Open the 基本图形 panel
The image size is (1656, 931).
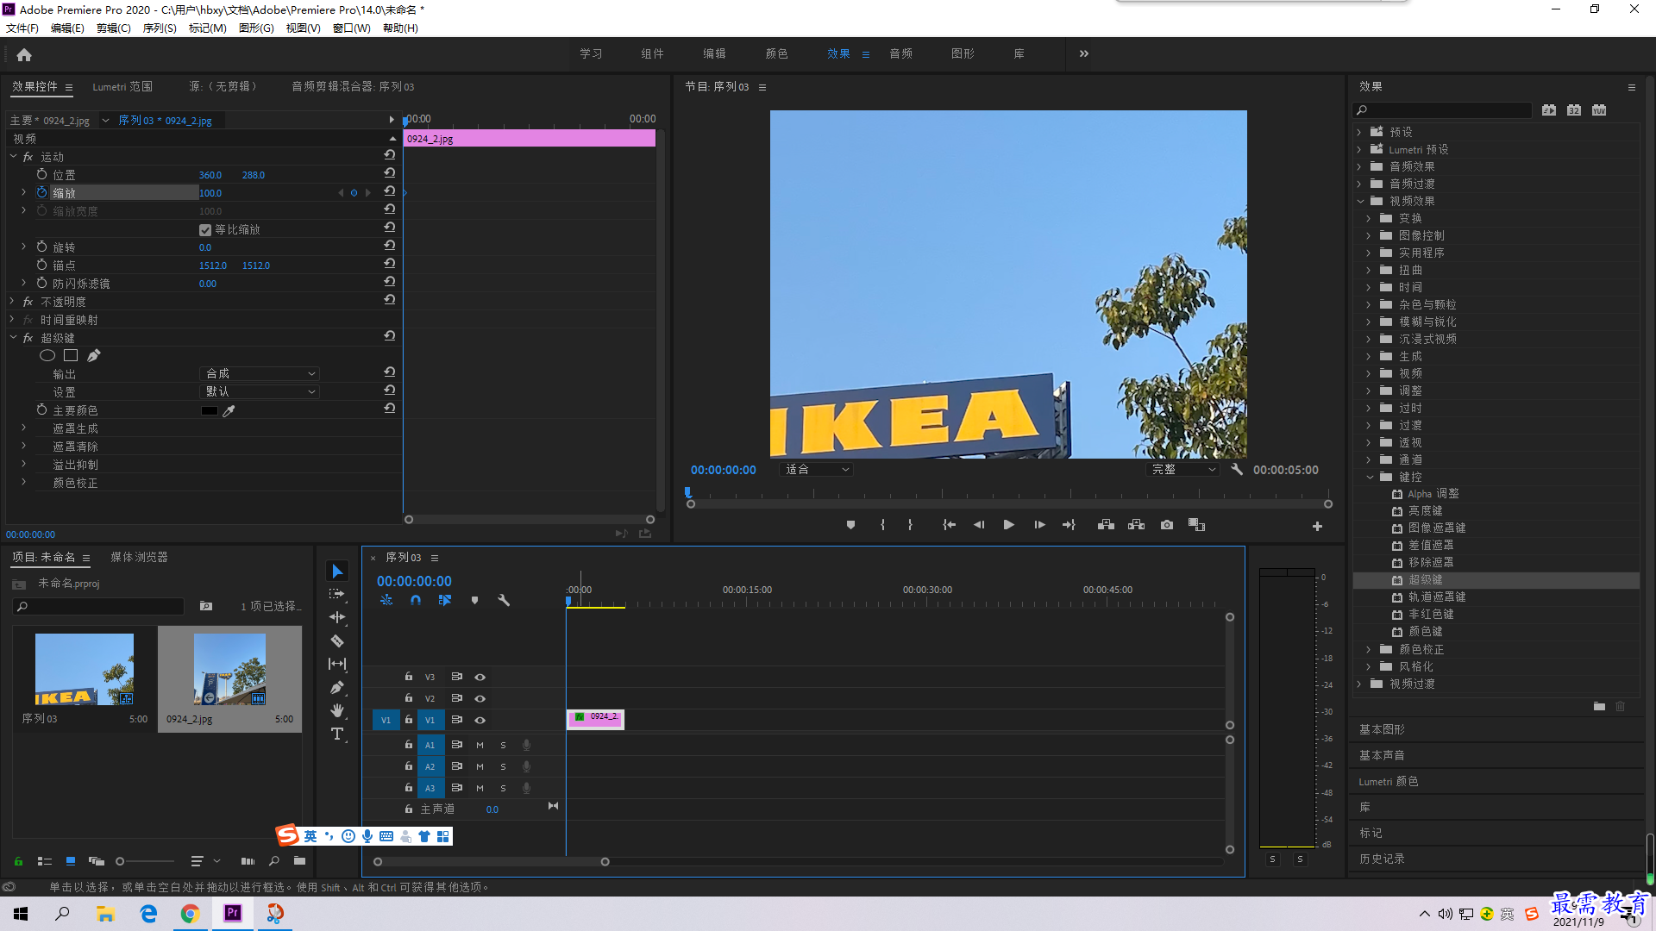[x=1382, y=729]
